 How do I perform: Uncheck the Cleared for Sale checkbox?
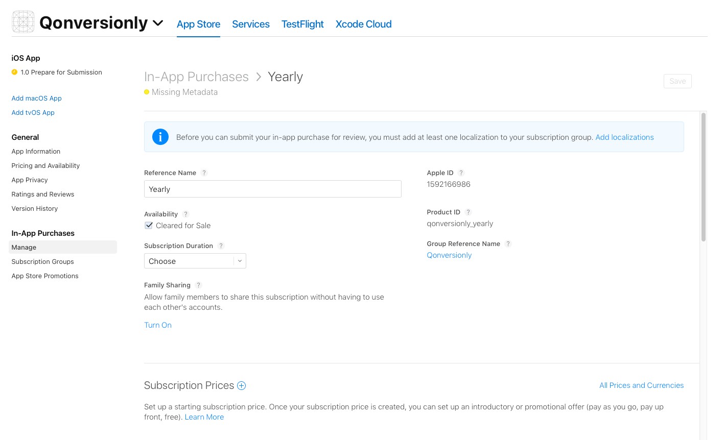click(149, 225)
